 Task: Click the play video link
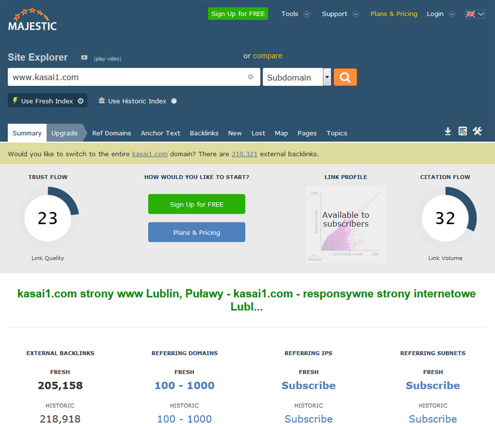(108, 59)
